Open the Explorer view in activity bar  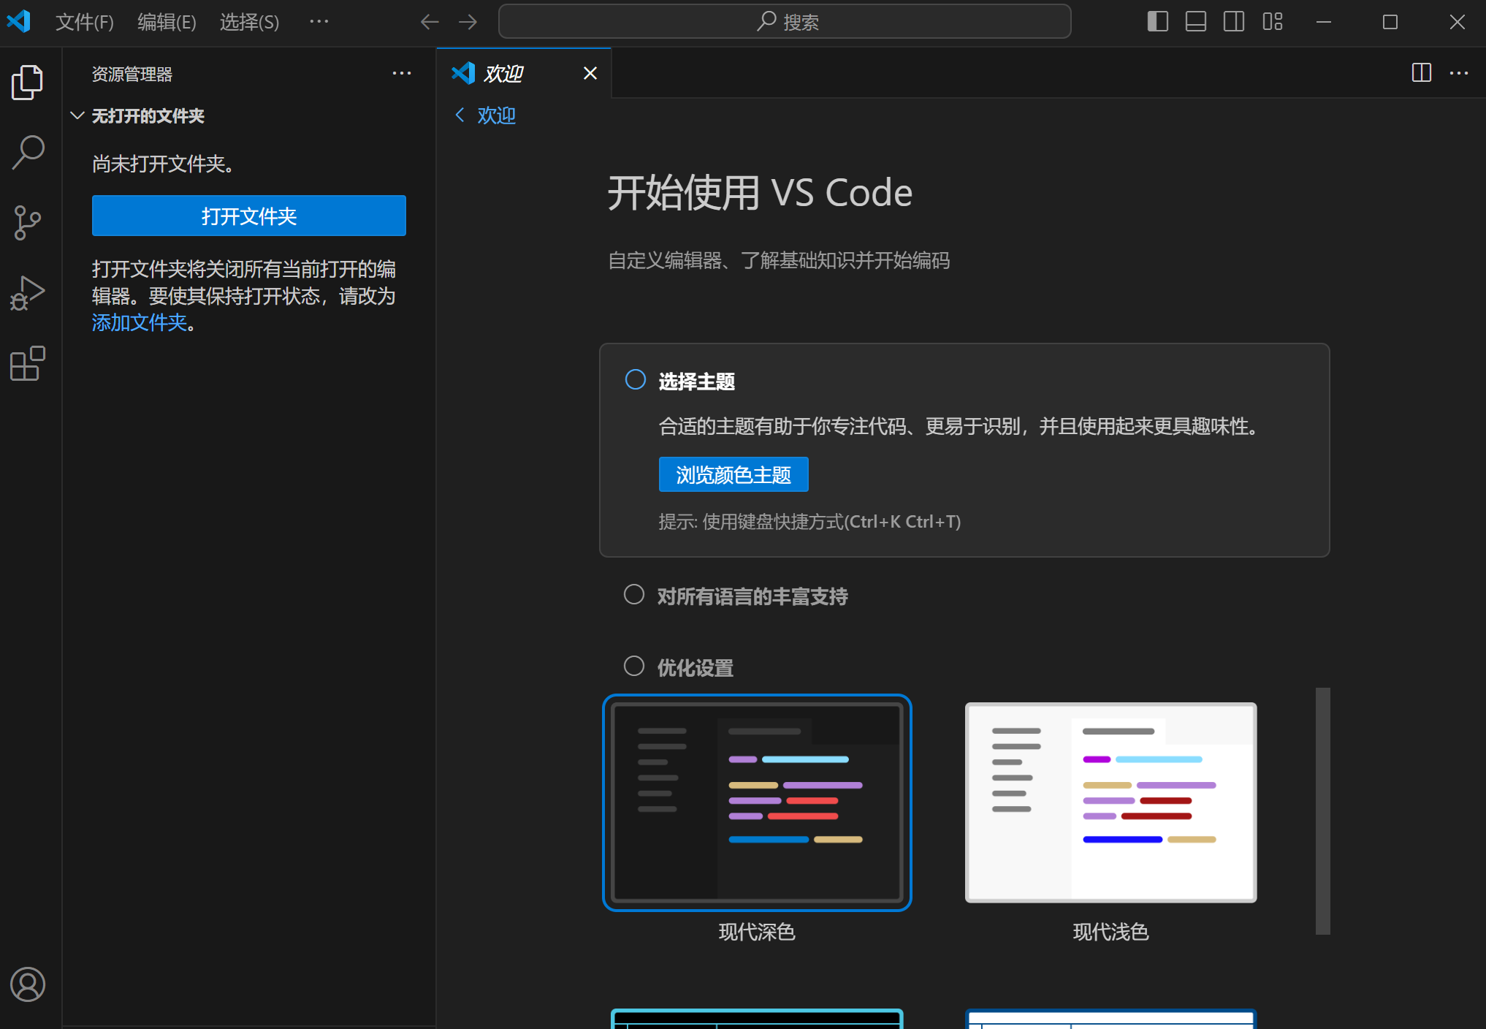28,82
